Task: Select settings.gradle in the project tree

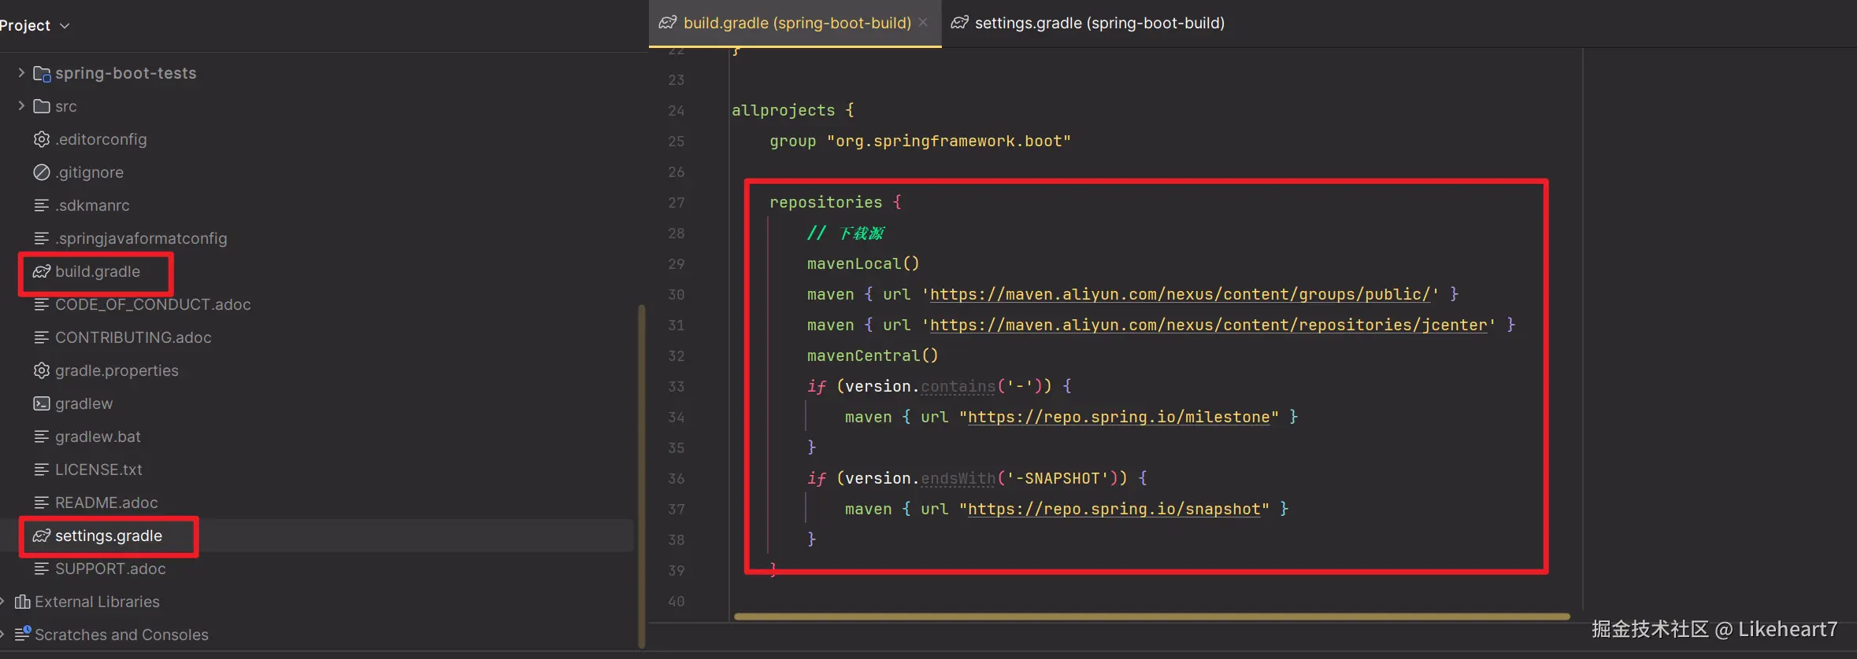Action: [x=109, y=536]
